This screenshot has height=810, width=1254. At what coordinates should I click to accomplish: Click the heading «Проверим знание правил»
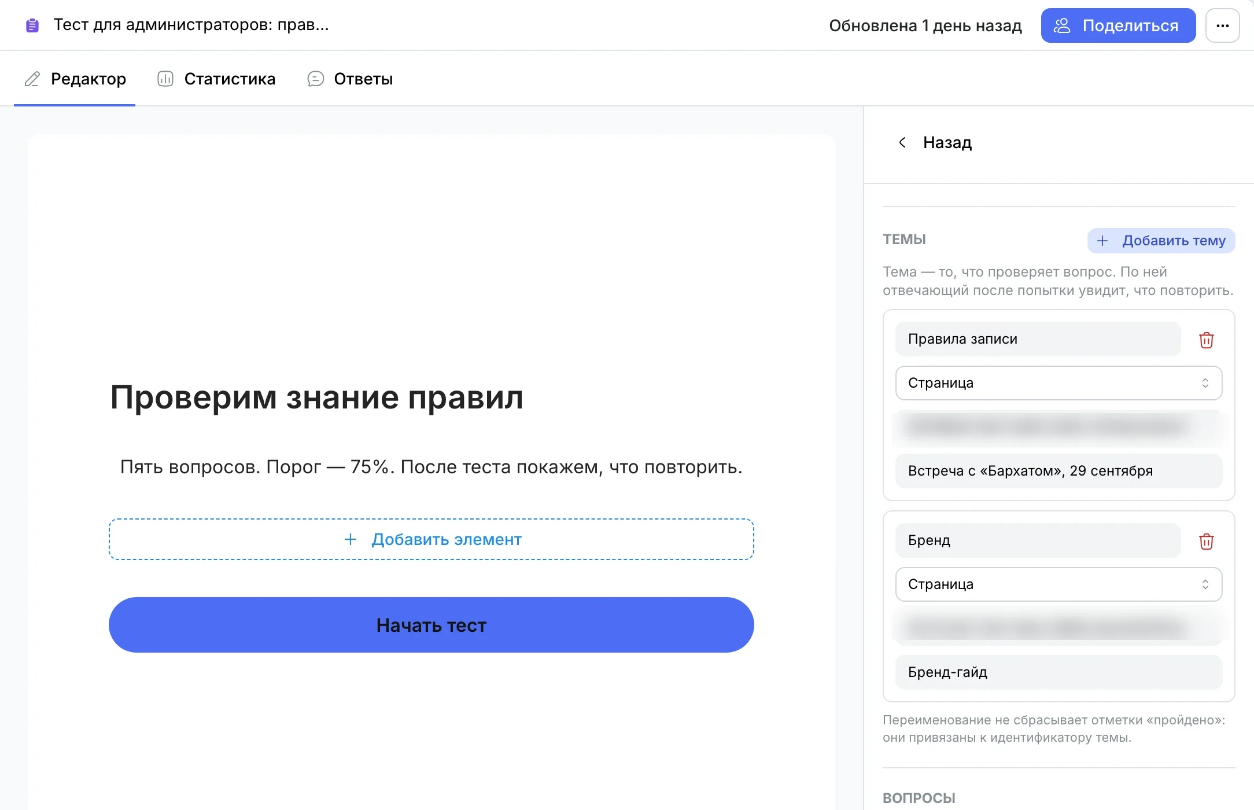pyautogui.click(x=316, y=397)
